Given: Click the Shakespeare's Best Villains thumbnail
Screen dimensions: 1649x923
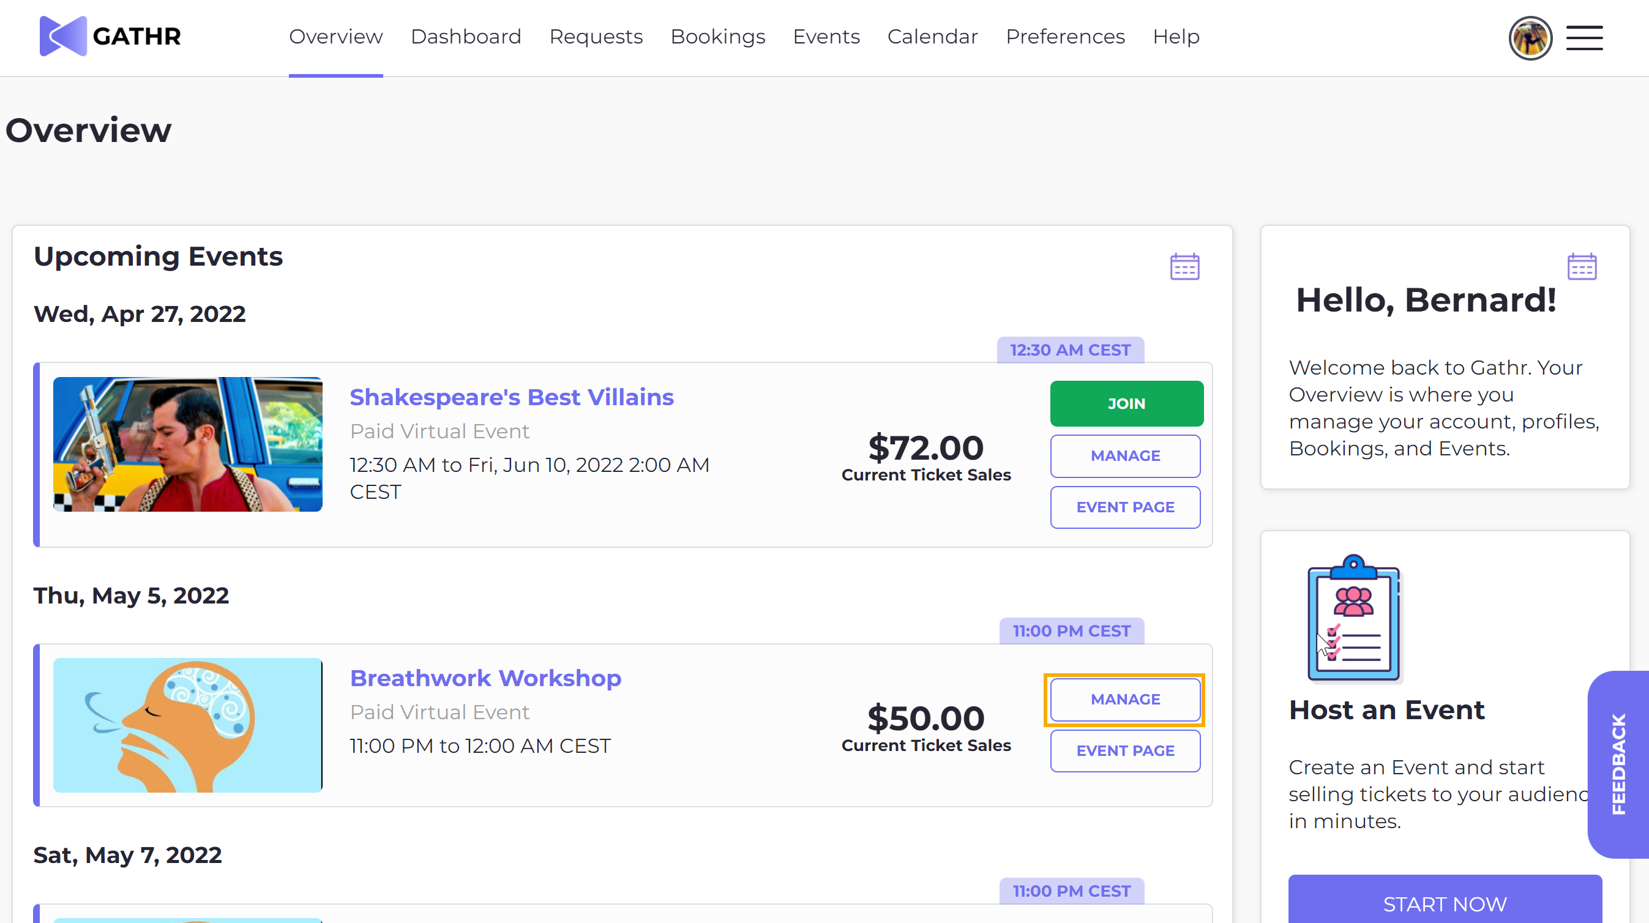Looking at the screenshot, I should (x=187, y=444).
